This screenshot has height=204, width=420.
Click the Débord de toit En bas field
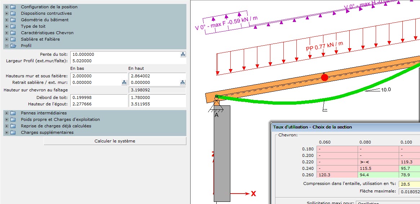click(99, 98)
